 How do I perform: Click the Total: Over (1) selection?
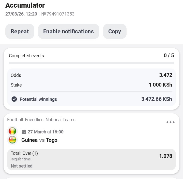pos(24,153)
